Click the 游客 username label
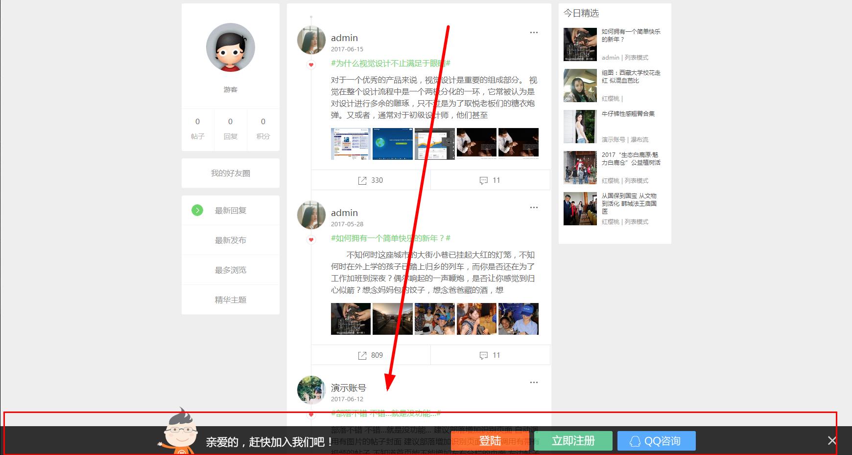Viewport: 852px width, 455px height. point(231,89)
